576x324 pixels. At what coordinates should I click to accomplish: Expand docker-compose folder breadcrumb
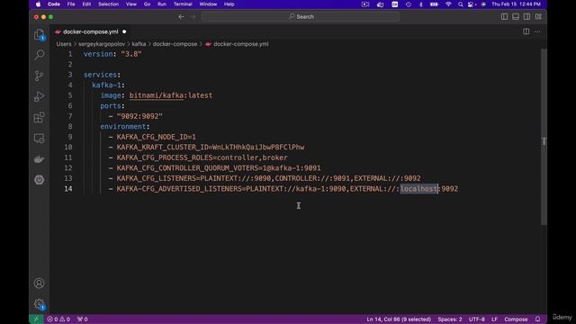175,44
